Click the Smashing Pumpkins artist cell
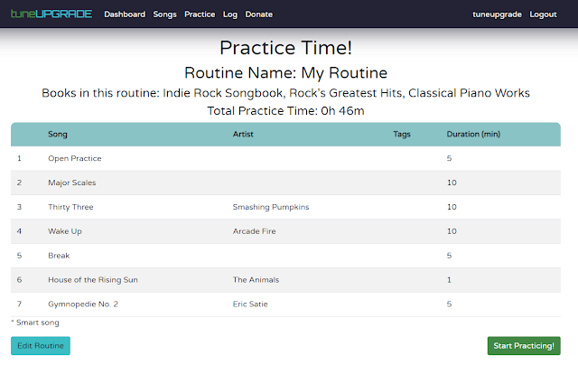 tap(271, 207)
